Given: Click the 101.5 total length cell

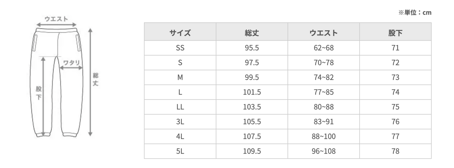Looking at the screenshot, I should click(252, 92).
